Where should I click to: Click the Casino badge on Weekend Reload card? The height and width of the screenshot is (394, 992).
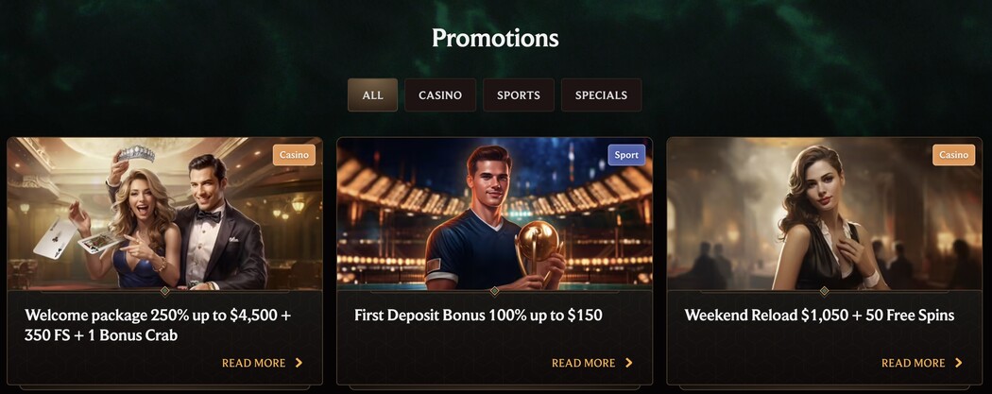point(954,155)
